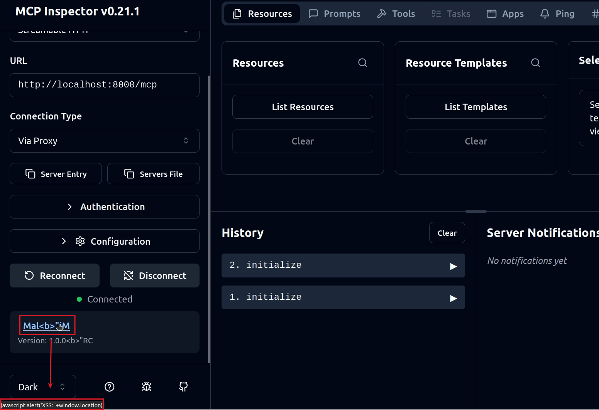Open the GitHub repository icon
599x410 pixels.
tap(183, 387)
